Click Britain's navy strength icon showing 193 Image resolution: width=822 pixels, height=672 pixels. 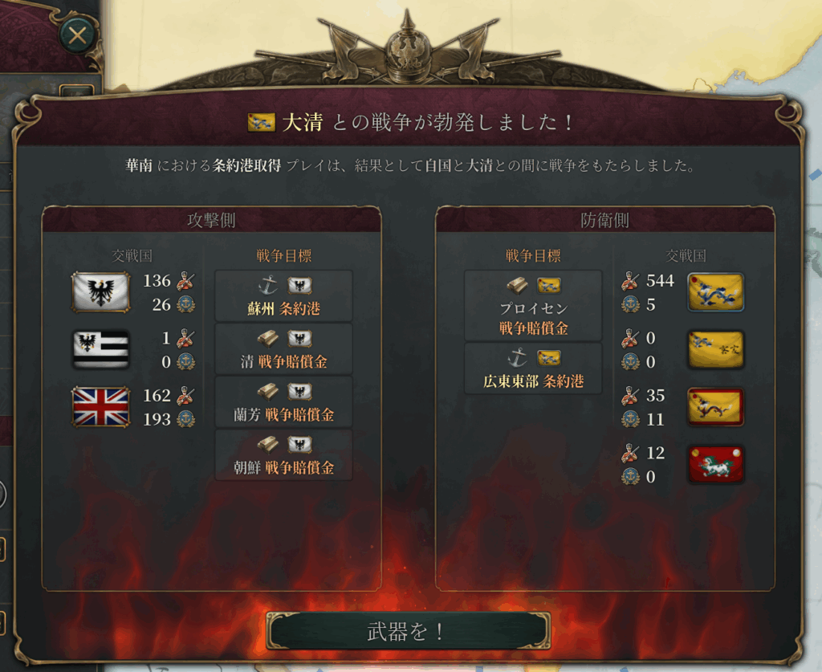tap(185, 419)
